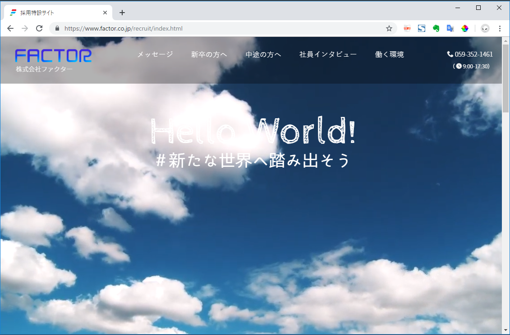The width and height of the screenshot is (510, 335).
Task: Close the 採用特設サイト tab
Action: click(105, 13)
